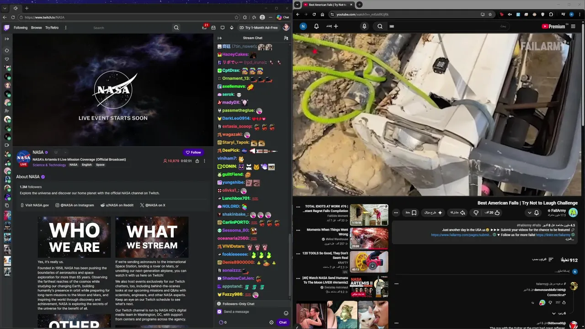This screenshot has height=329, width=585.
Task: Click the Get Bits diamond icon
Action: click(x=232, y=28)
